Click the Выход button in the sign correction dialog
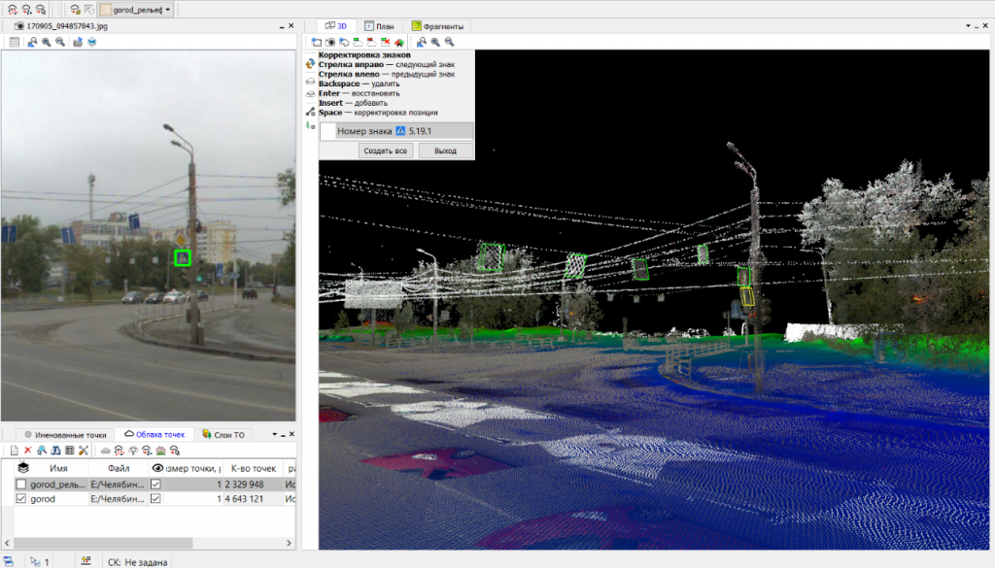Image resolution: width=995 pixels, height=568 pixels. tap(446, 150)
